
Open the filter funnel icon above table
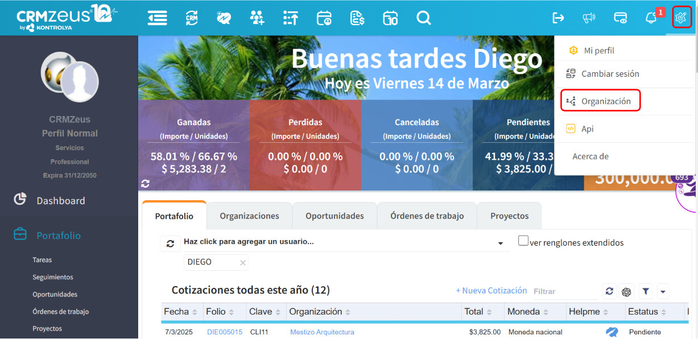point(646,291)
